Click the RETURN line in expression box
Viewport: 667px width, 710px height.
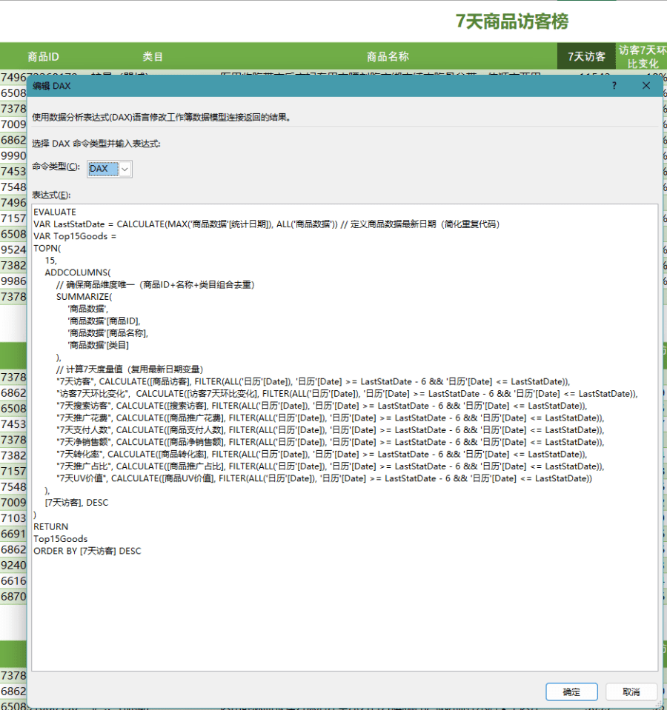(51, 526)
